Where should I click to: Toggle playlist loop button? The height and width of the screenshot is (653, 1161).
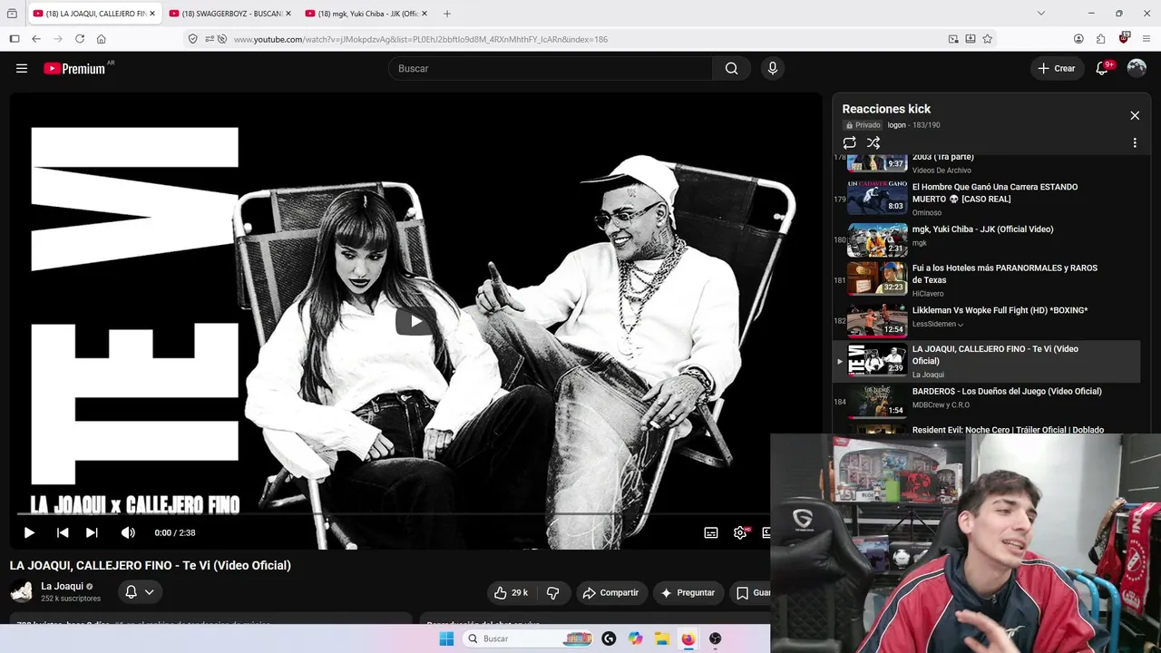pos(849,142)
